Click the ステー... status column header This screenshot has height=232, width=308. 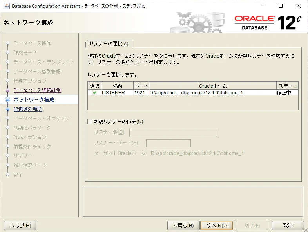click(287, 86)
